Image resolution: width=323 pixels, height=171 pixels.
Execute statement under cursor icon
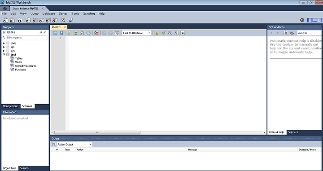click(76, 33)
